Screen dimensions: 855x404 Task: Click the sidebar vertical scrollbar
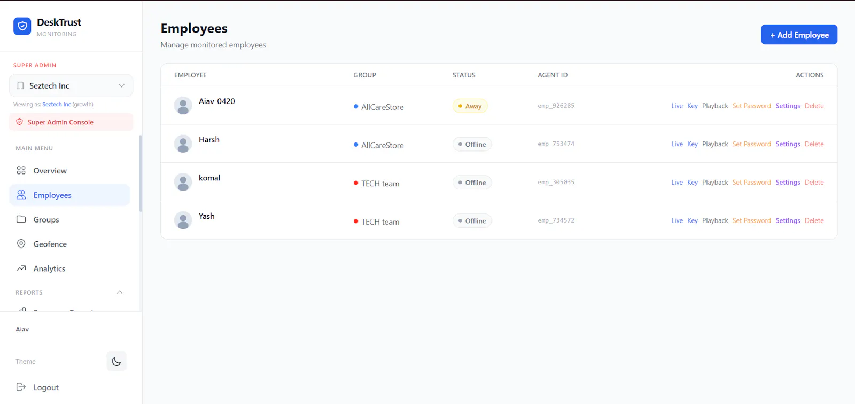click(x=141, y=173)
